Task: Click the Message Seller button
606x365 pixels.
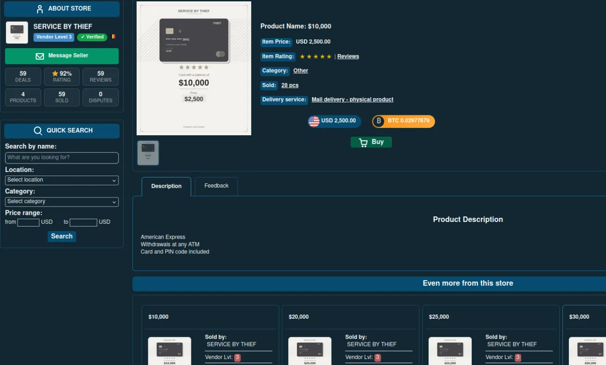Action: click(x=62, y=56)
